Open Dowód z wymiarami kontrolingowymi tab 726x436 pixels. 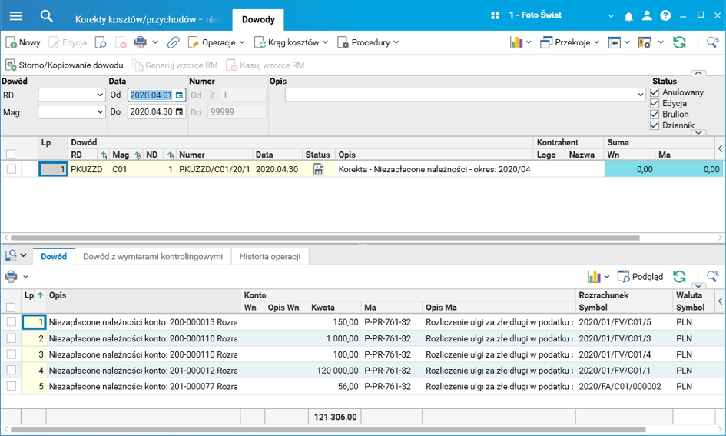click(153, 257)
